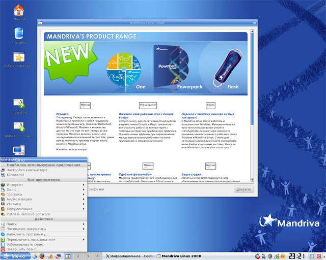
Task: Click Удобный фотоальбом heading link
Action: (135, 174)
